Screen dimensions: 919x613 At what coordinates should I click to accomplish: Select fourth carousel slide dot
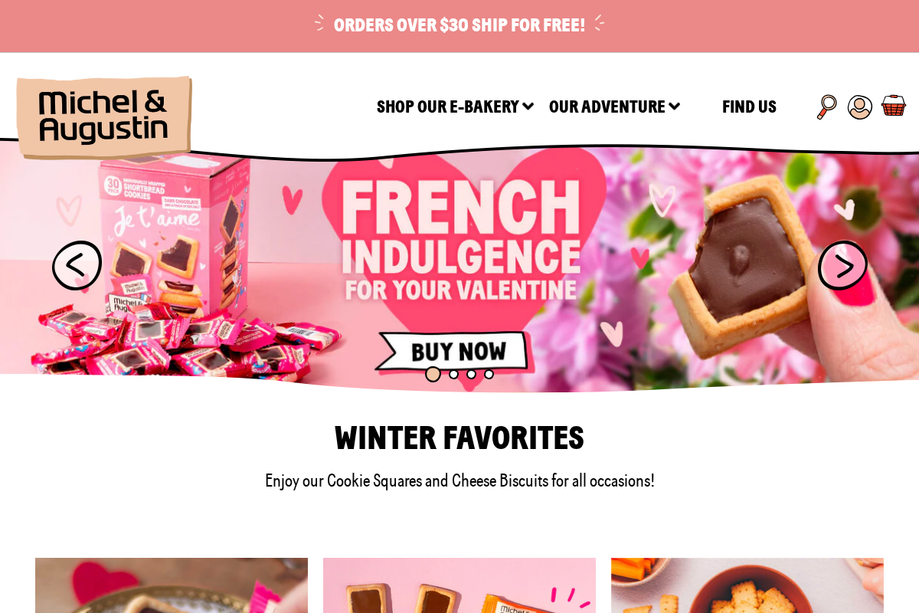(x=489, y=374)
